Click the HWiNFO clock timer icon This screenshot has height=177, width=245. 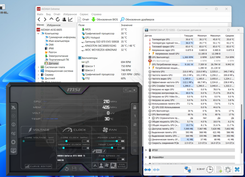click(x=210, y=169)
